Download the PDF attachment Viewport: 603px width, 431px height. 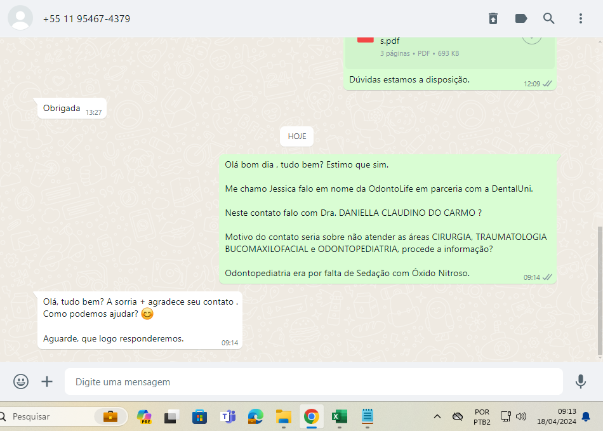tap(531, 37)
